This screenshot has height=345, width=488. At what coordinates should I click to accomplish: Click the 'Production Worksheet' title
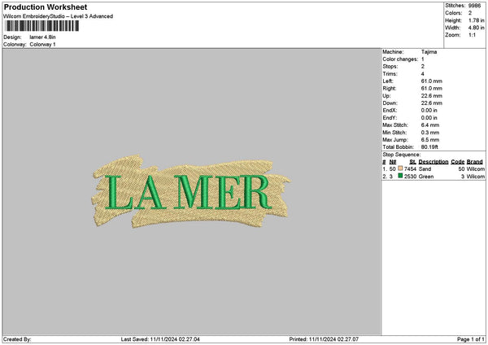click(46, 7)
